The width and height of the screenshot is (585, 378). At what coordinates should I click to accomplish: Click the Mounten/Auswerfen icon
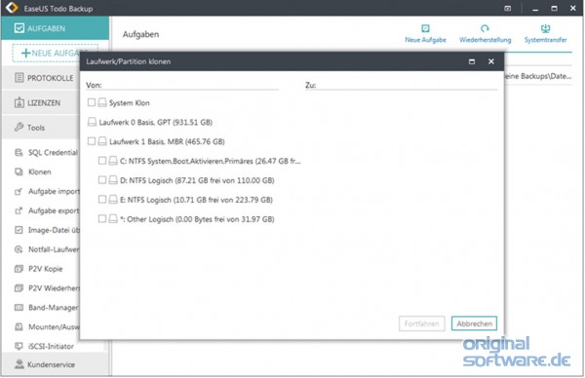pyautogui.click(x=19, y=327)
